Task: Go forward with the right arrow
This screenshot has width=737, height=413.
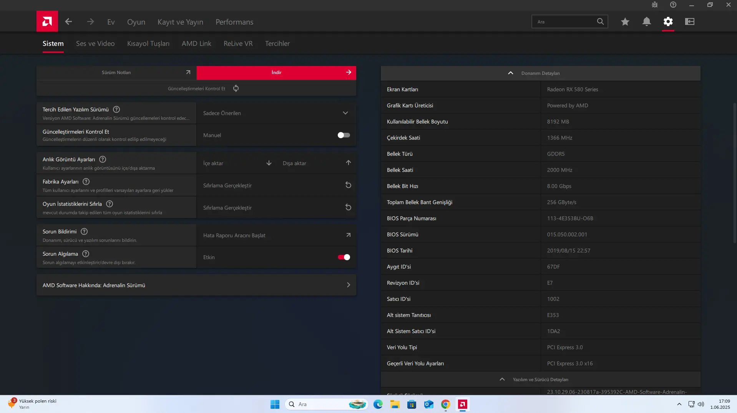Action: click(90, 21)
